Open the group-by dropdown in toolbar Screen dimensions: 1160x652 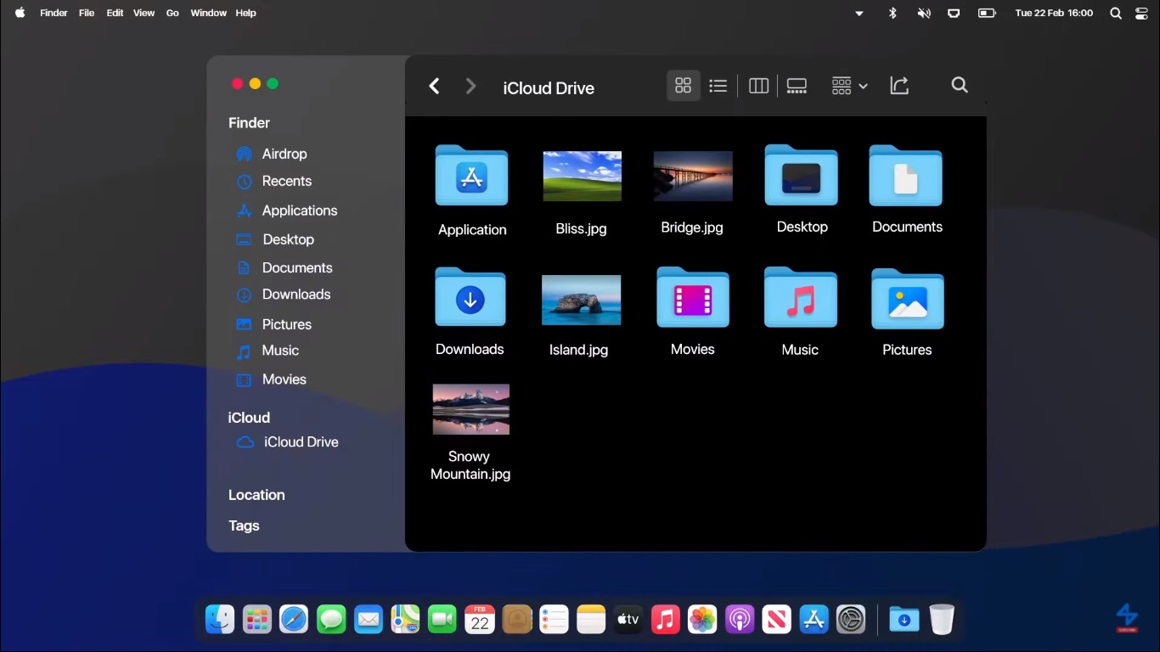(x=849, y=86)
